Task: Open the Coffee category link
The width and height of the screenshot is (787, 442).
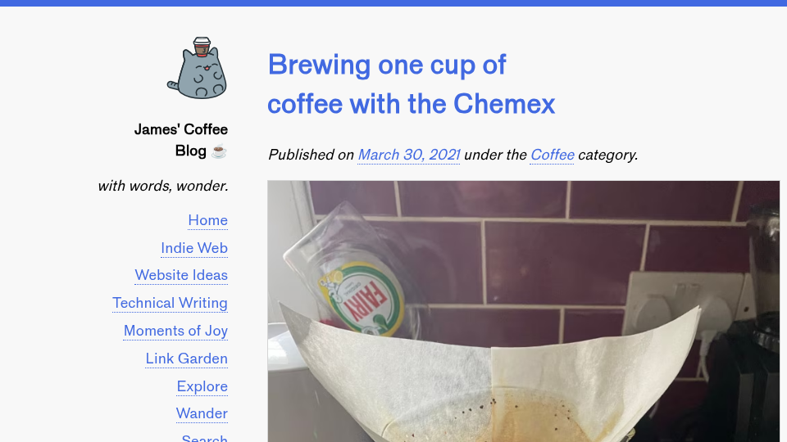Action: (552, 155)
